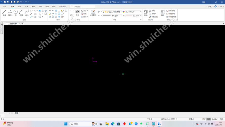Image resolution: width=225 pixels, height=127 pixels.
Task: Toggle the layer lock icon
Action: tap(108, 12)
